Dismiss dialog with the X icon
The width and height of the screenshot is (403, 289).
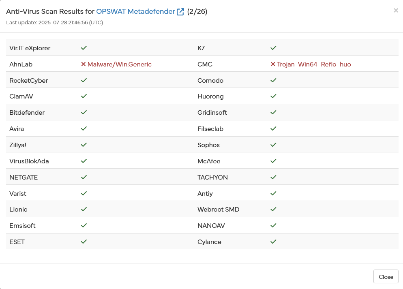(396, 11)
